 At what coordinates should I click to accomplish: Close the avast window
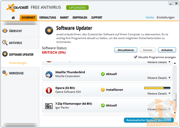[x=176, y=4]
